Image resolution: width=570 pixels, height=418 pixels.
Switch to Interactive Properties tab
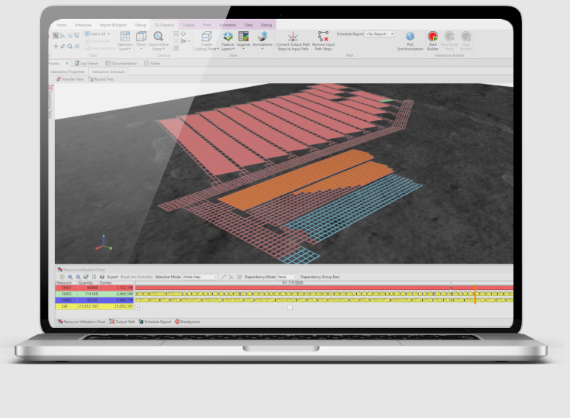click(x=68, y=72)
